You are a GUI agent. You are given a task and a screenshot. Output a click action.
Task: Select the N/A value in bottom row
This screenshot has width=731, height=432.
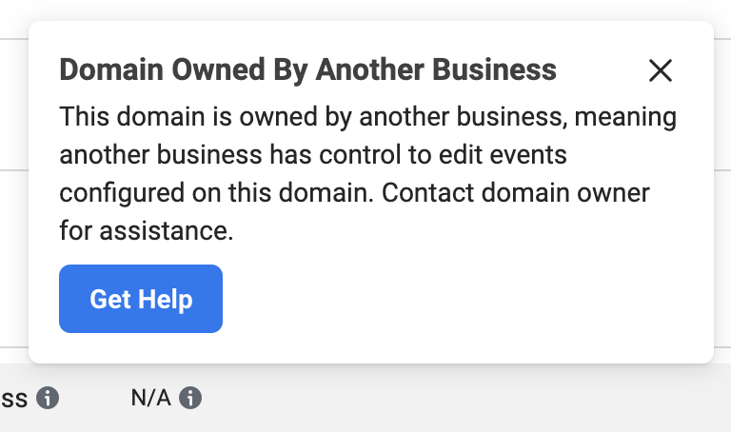click(x=151, y=398)
